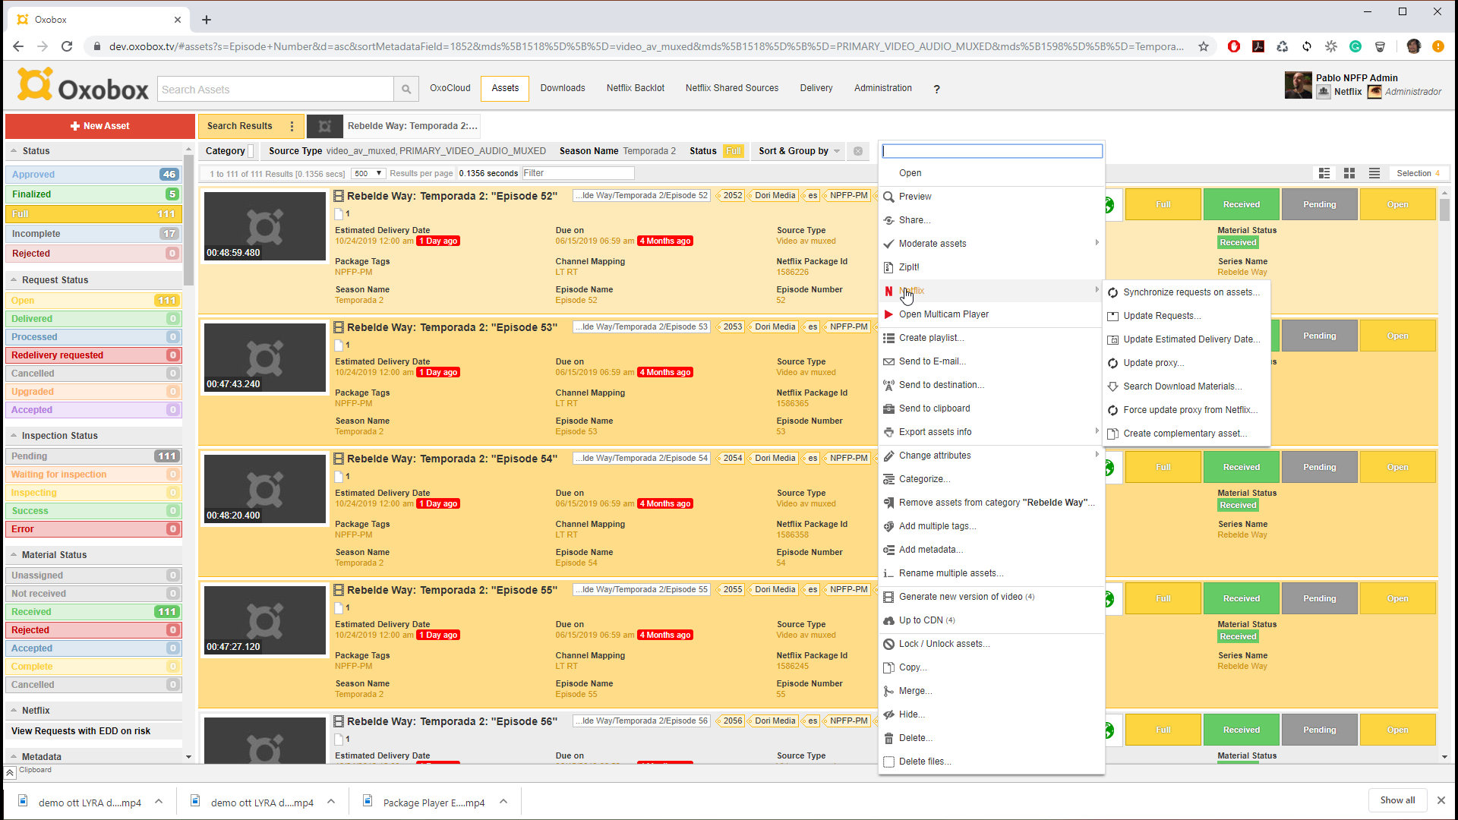Open the 500 results per page dropdown
1458x820 pixels.
(x=368, y=174)
